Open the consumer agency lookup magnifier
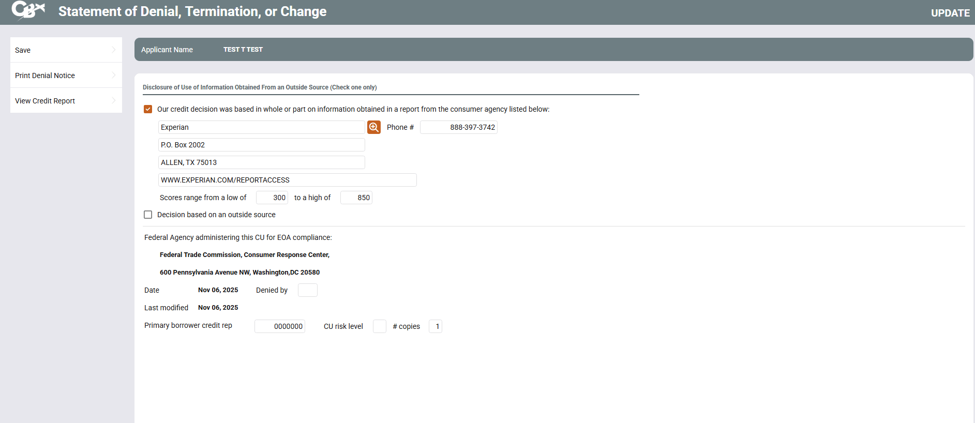Screen dimensions: 975x423 373,127
